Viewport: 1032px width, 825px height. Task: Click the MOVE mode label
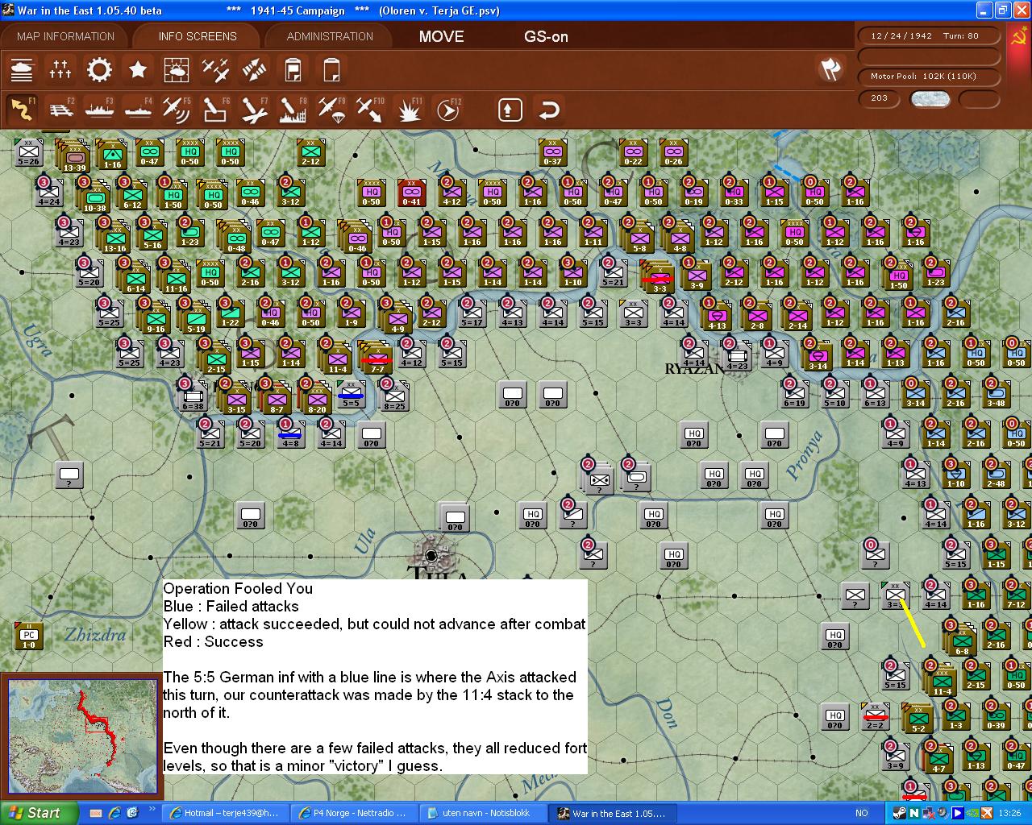[x=441, y=36]
